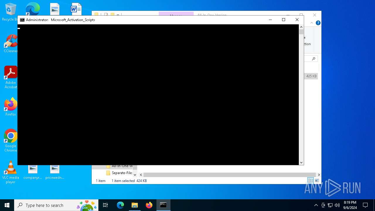Launch CCleaner from the desktop

tap(11, 43)
